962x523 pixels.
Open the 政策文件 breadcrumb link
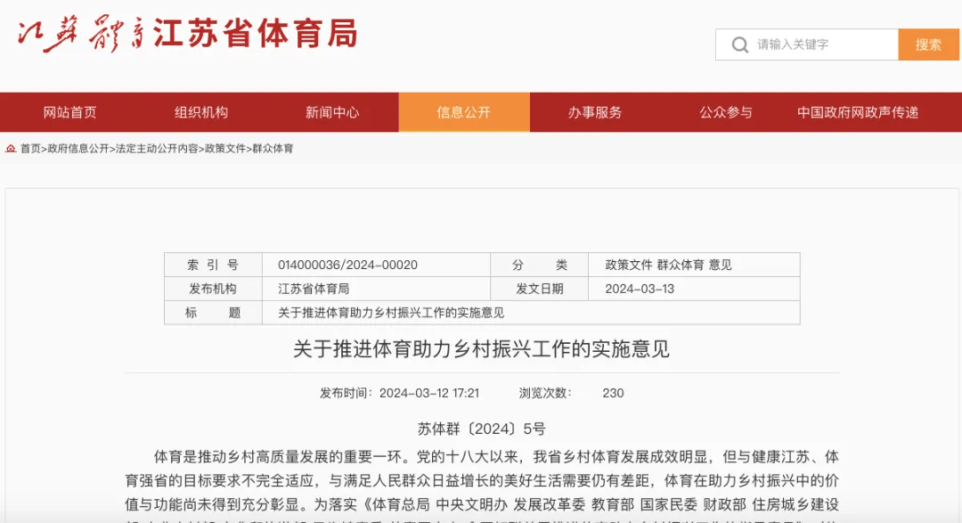(226, 149)
